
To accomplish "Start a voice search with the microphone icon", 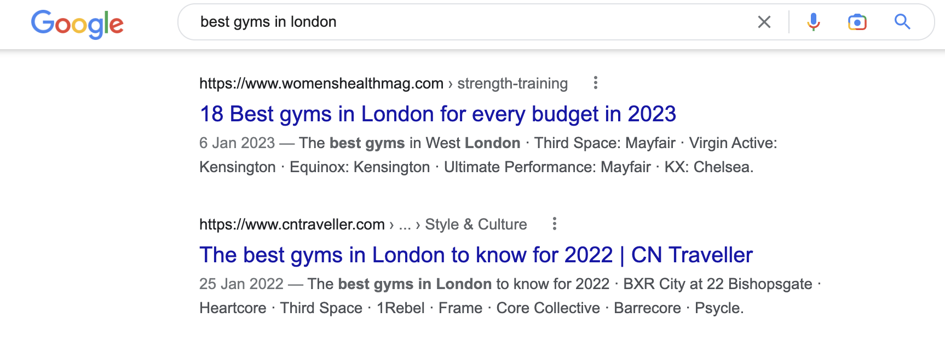I will (813, 22).
